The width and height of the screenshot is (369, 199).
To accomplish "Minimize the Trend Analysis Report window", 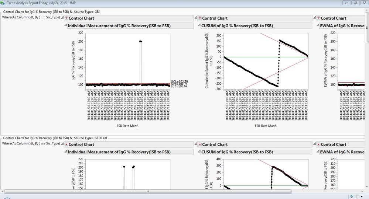I will (346, 3).
